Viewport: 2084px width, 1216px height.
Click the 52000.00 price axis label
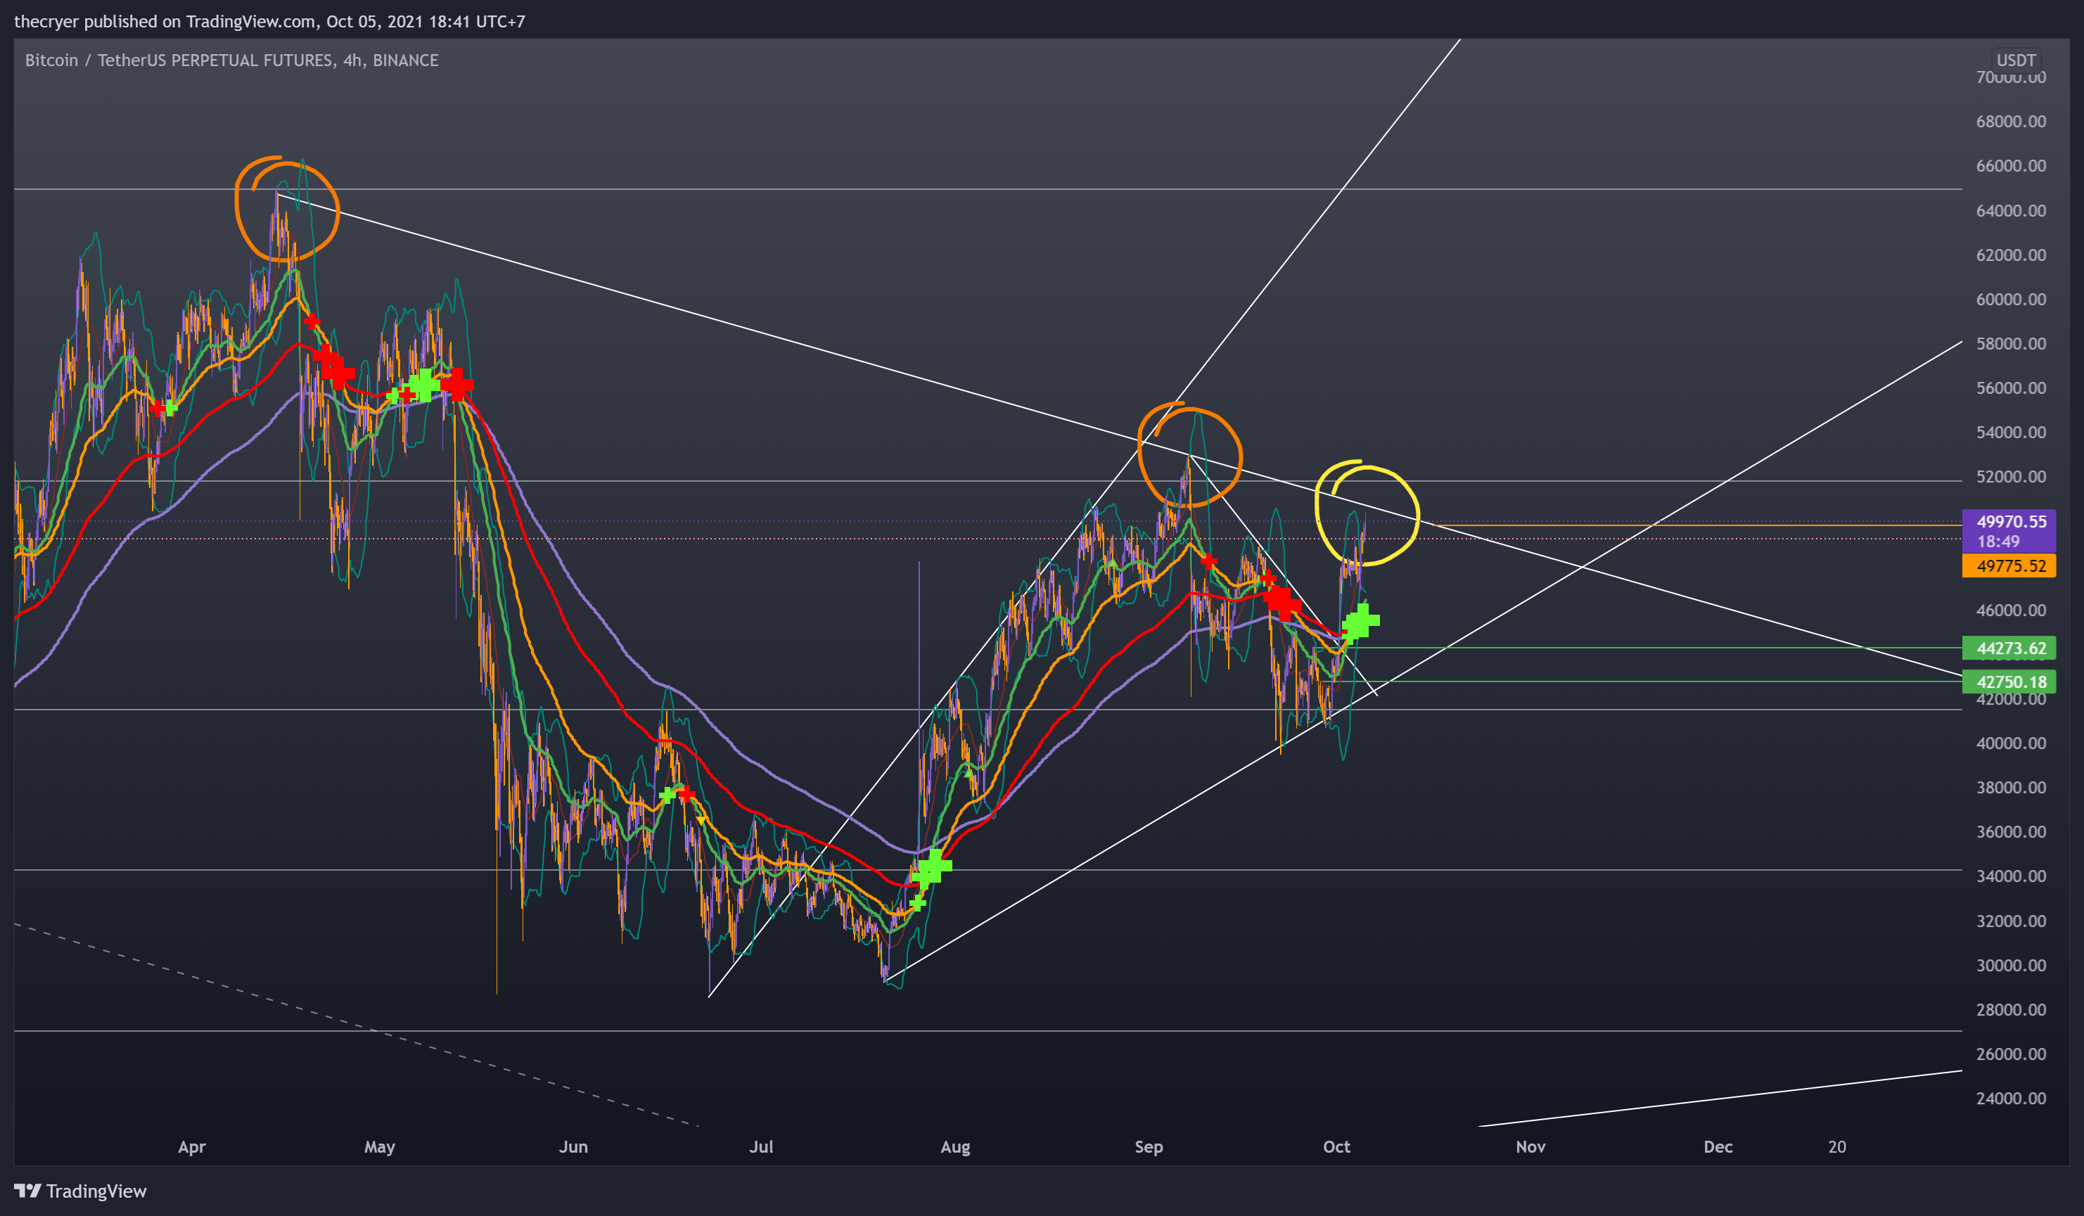[x=2012, y=476]
